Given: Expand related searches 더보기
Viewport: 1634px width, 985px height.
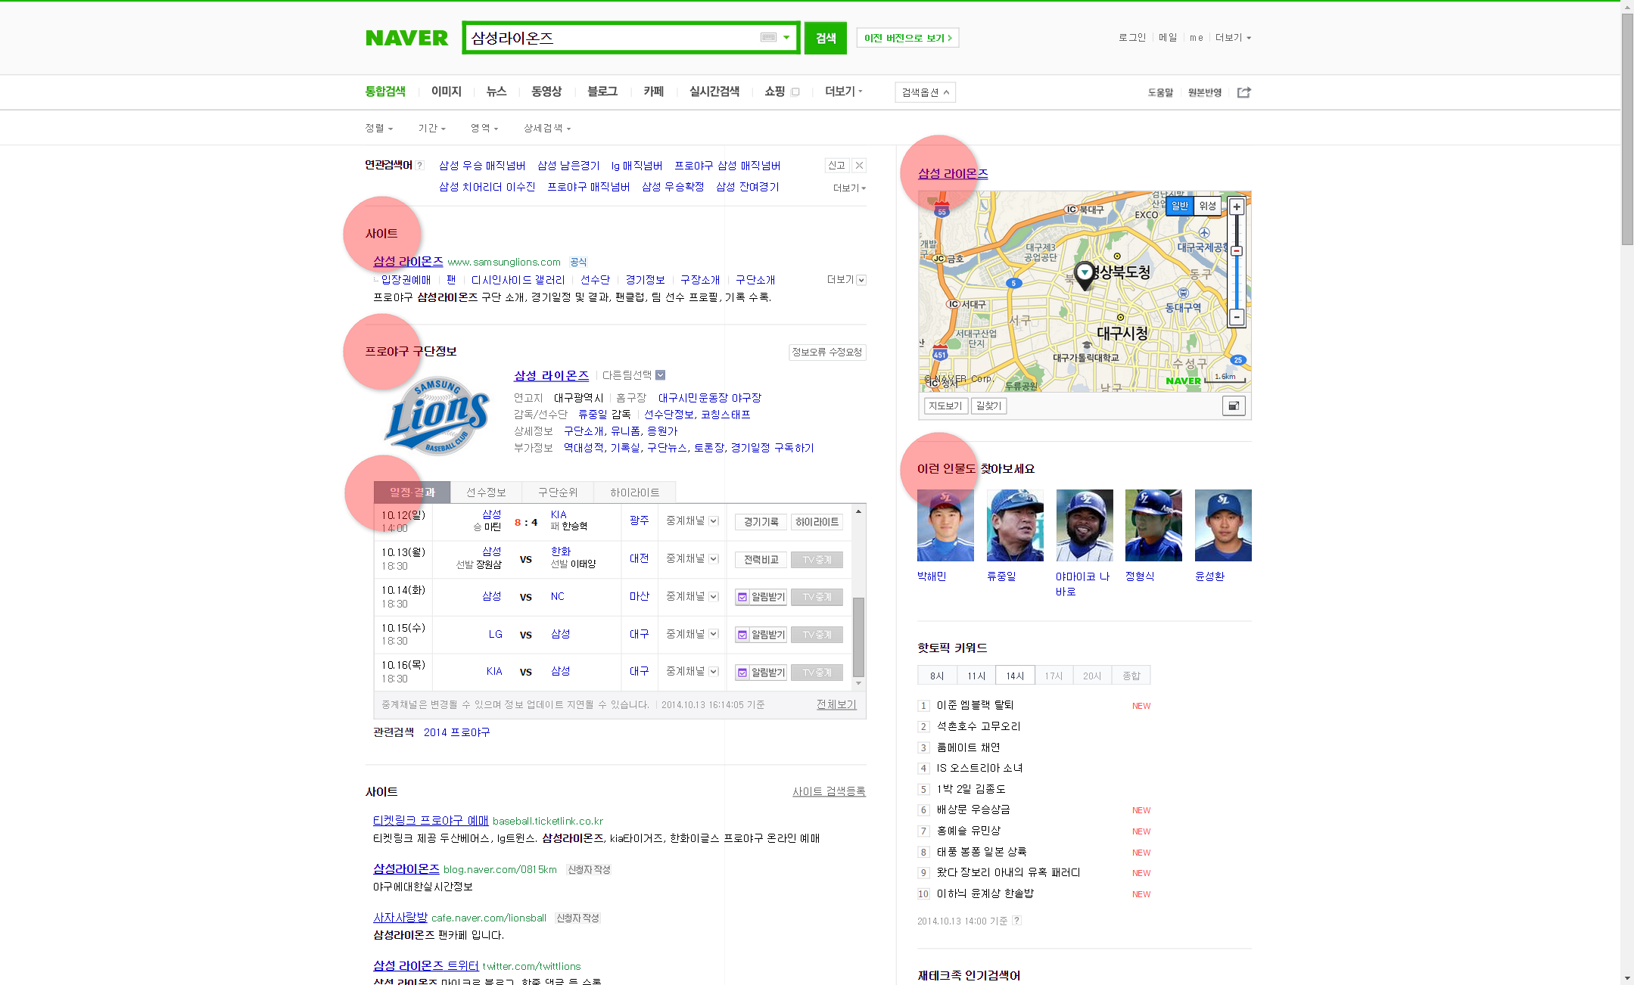Looking at the screenshot, I should 849,188.
